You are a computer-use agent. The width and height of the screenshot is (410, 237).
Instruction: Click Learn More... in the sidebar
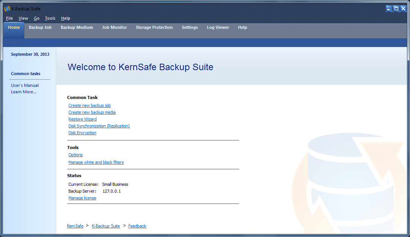pyautogui.click(x=24, y=92)
